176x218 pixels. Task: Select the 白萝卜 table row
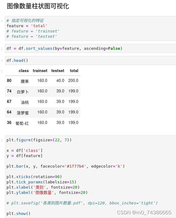(43, 92)
